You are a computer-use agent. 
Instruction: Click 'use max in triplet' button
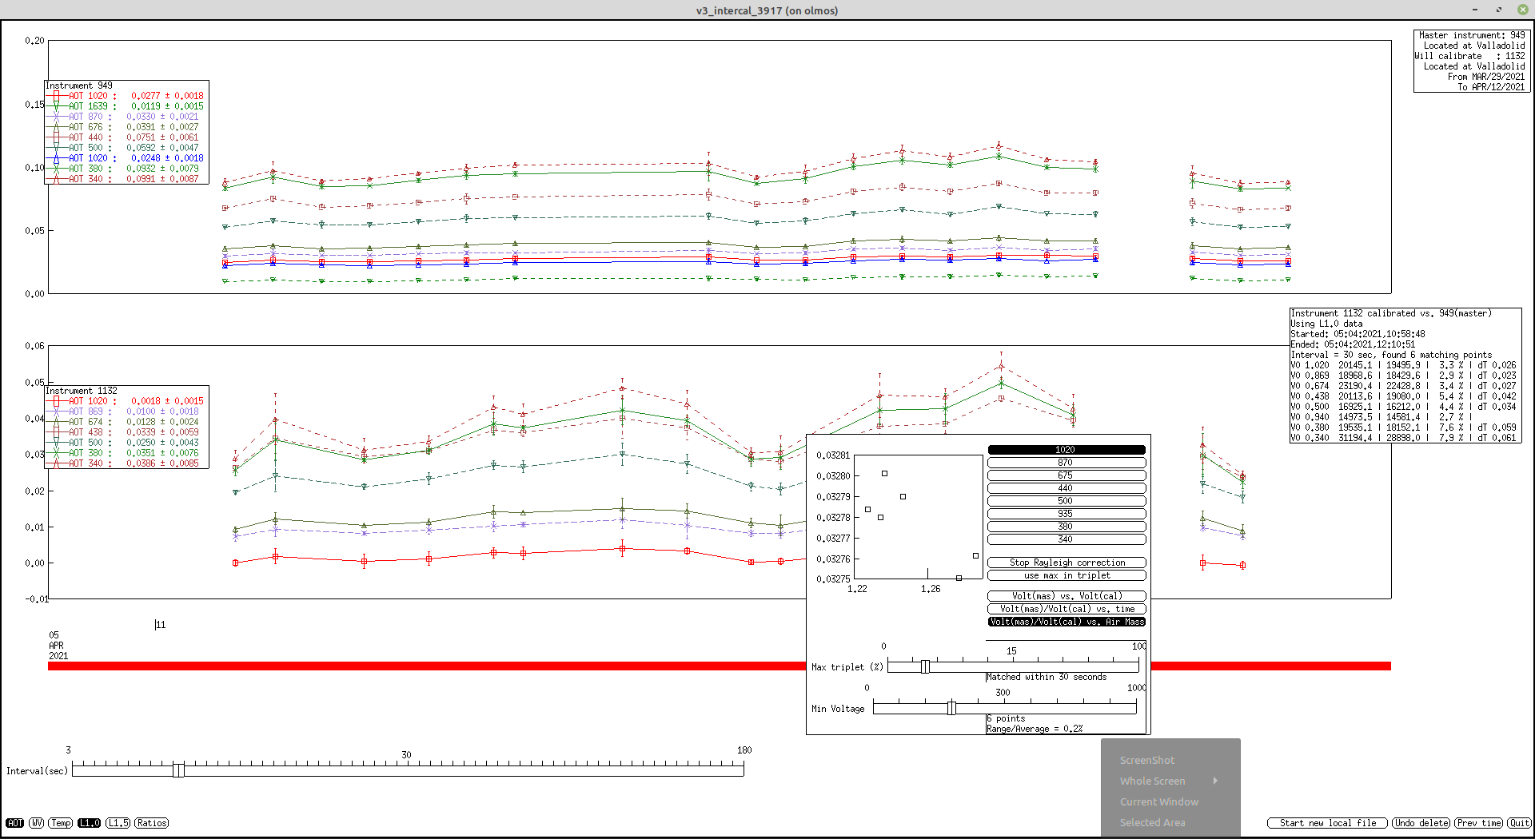point(1067,575)
